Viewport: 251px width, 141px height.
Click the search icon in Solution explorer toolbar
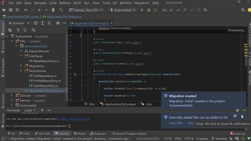point(33,30)
